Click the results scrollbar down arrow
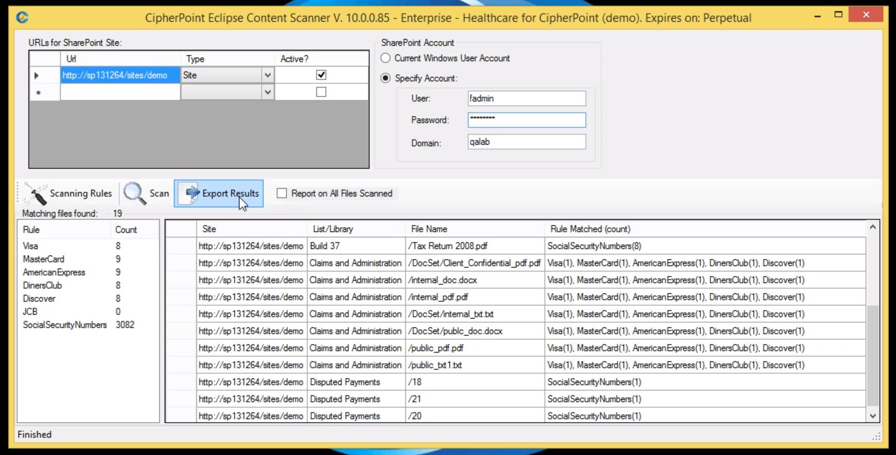 (x=873, y=416)
